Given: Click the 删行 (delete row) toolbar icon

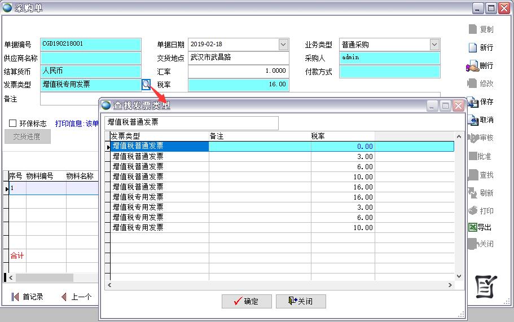Looking at the screenshot, I should pyautogui.click(x=473, y=67).
